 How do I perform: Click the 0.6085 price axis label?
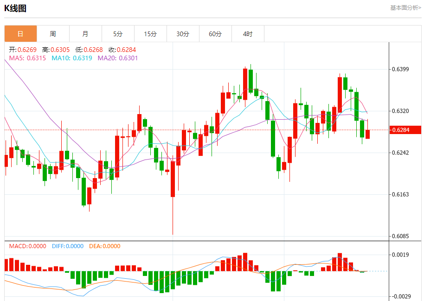tap(400, 236)
